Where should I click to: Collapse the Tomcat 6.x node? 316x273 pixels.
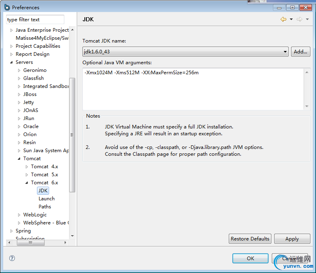tap(27, 183)
